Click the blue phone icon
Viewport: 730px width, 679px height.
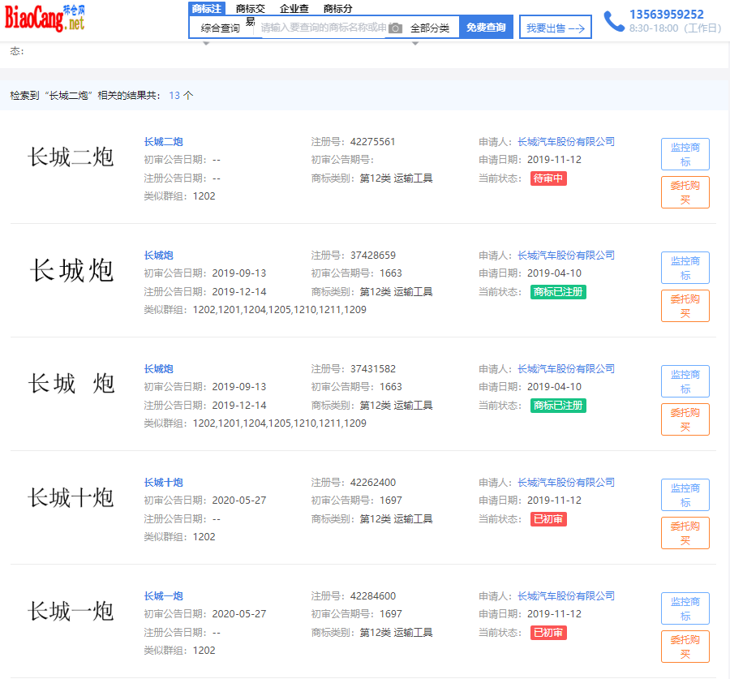(x=614, y=21)
